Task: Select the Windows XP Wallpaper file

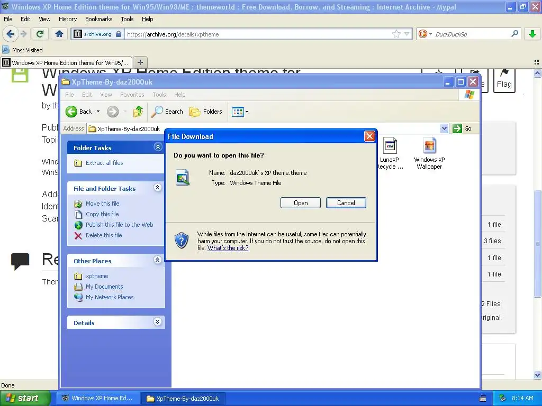Action: tap(429, 153)
